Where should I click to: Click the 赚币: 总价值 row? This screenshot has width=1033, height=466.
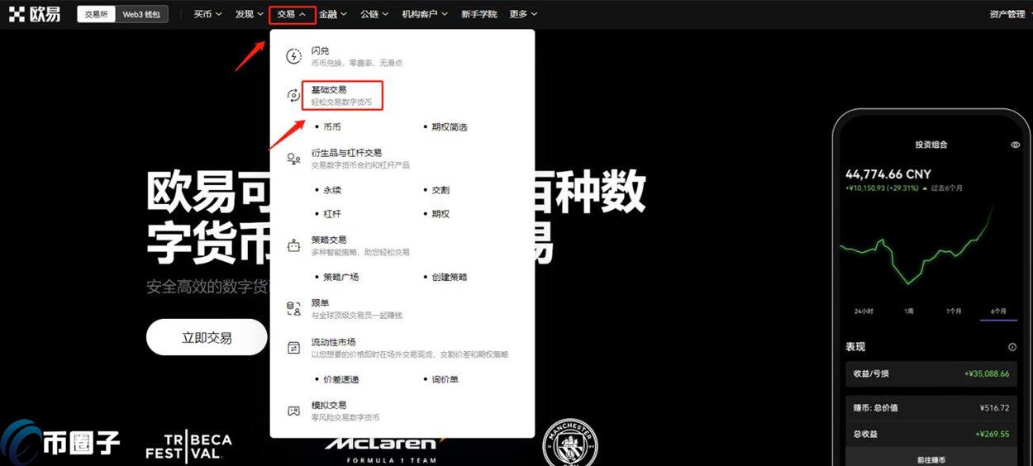point(930,408)
